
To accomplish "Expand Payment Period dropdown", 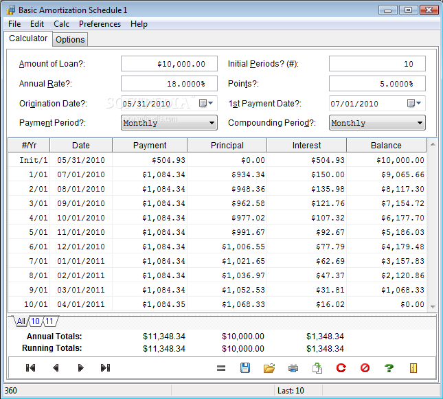I will [212, 123].
